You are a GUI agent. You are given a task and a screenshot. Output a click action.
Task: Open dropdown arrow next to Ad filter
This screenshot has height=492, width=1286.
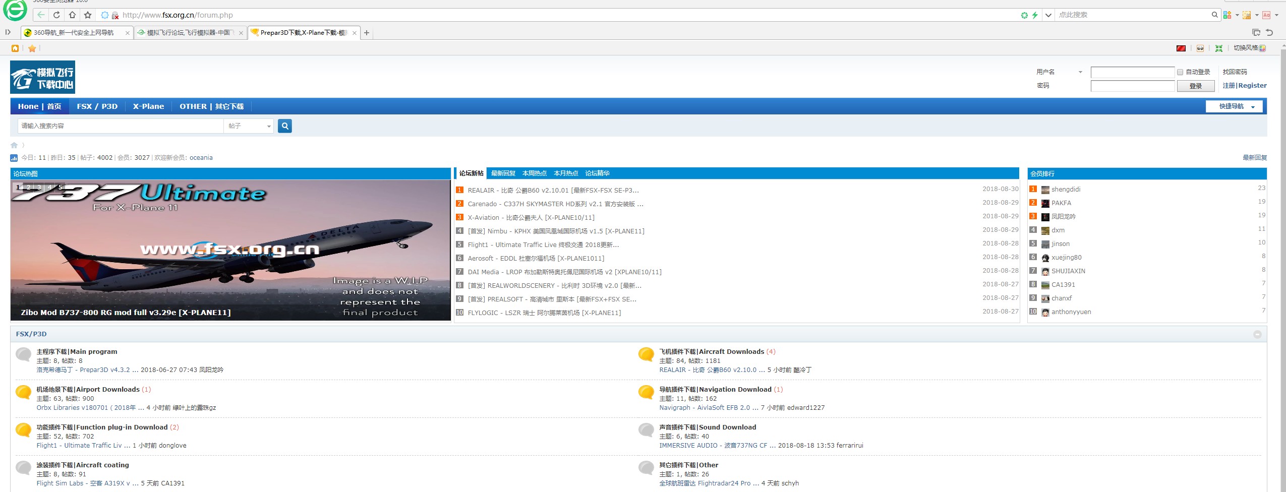tap(1276, 15)
